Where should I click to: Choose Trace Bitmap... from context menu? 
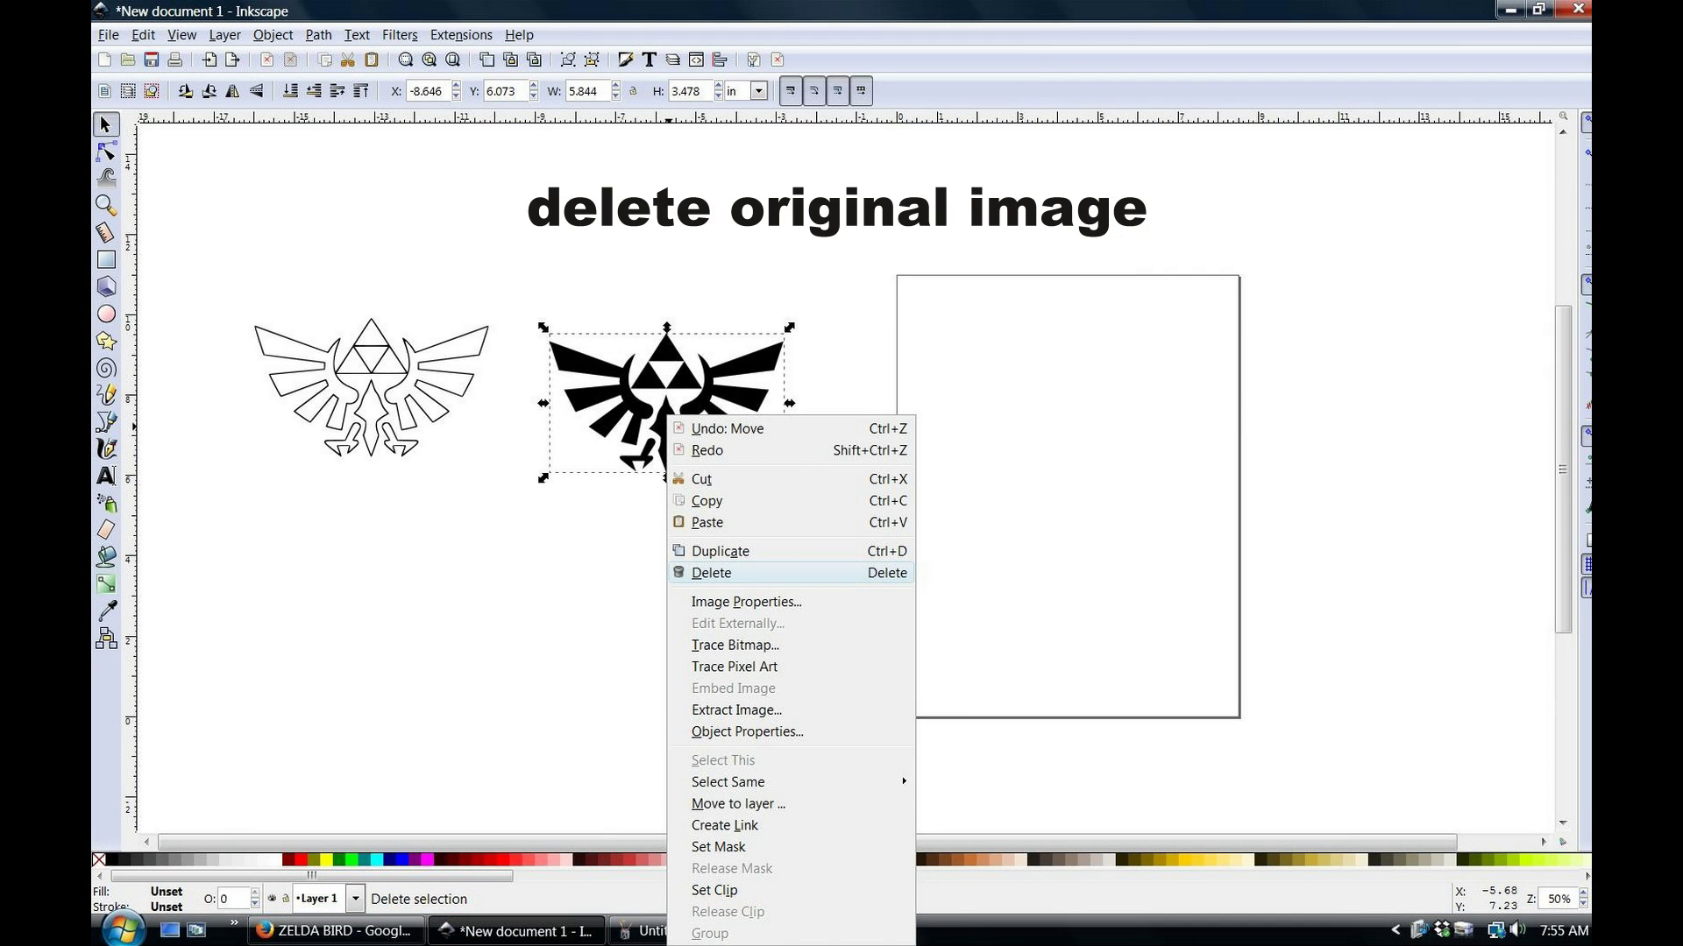(x=791, y=645)
